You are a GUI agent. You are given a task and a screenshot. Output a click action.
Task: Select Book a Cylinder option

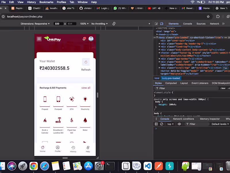pyautogui.click(x=45, y=120)
